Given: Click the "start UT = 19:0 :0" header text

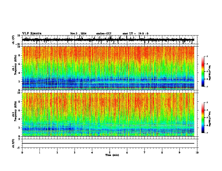Looking at the screenshot, I should click(x=135, y=34).
